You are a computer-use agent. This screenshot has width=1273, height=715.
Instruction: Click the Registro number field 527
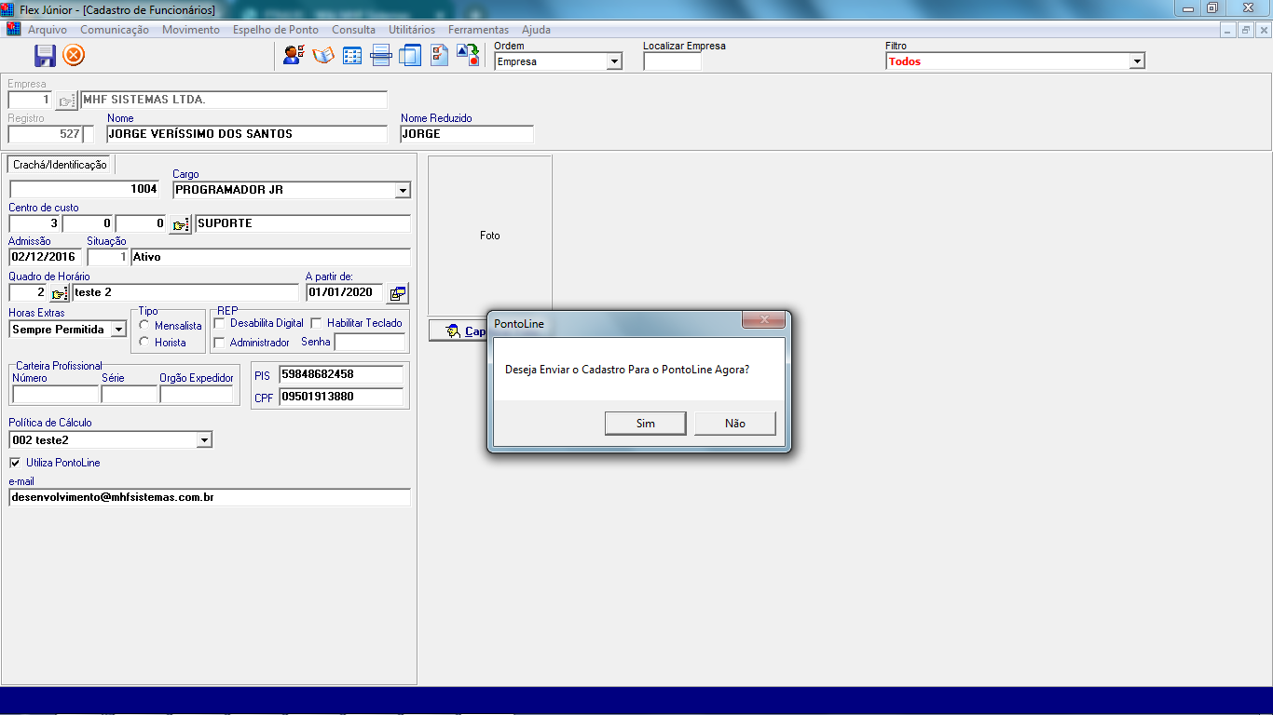tap(46, 134)
